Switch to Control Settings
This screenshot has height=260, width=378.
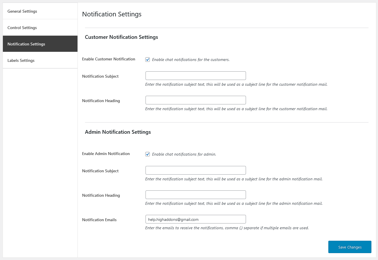(x=22, y=28)
